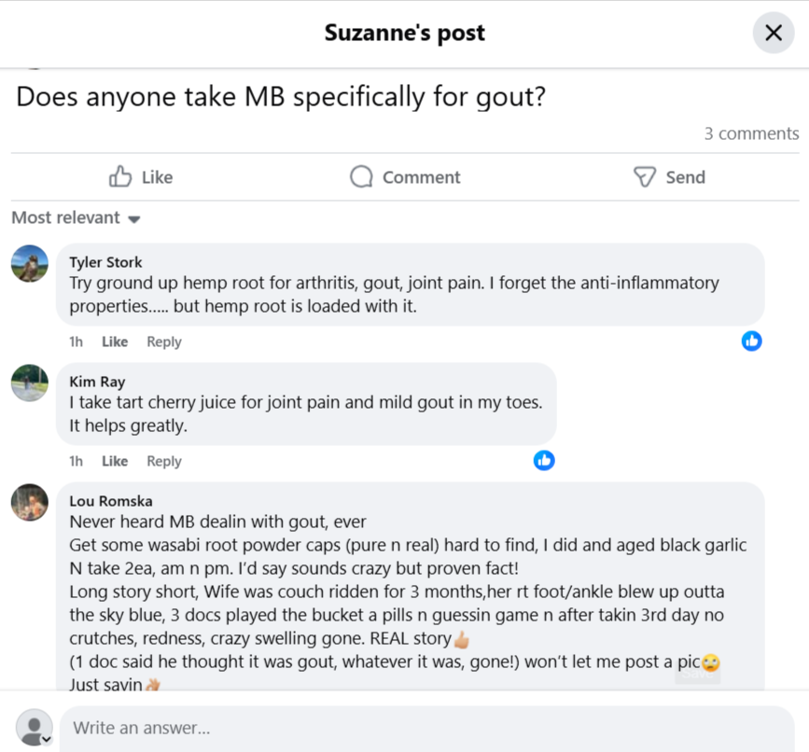809x752 pixels.
Task: Click the Like thumbs-up icon on post
Action: pyautogui.click(x=120, y=176)
